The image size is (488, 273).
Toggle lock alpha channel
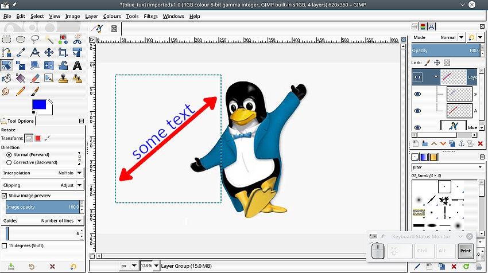coord(447,63)
